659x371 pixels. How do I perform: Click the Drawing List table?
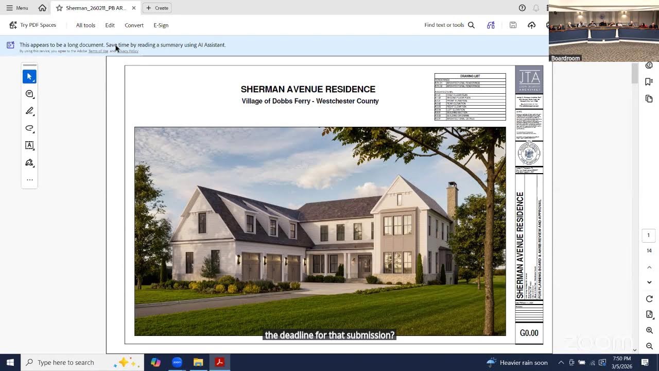pyautogui.click(x=470, y=97)
